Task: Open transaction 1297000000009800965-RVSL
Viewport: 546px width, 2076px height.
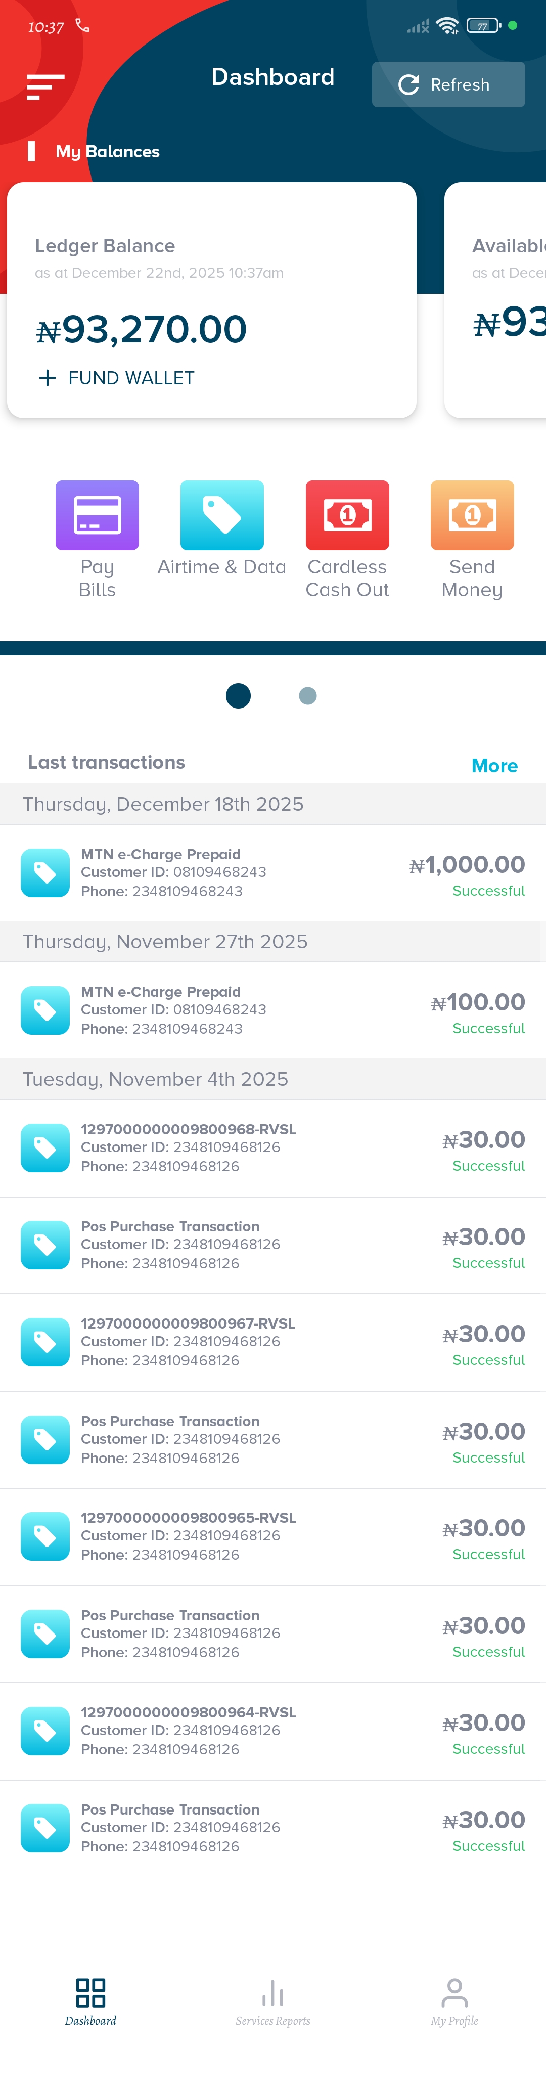Action: [273, 1536]
